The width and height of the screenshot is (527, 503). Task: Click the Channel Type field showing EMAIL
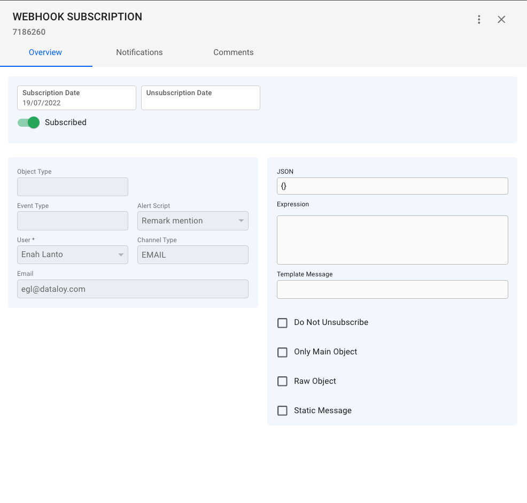tap(192, 255)
